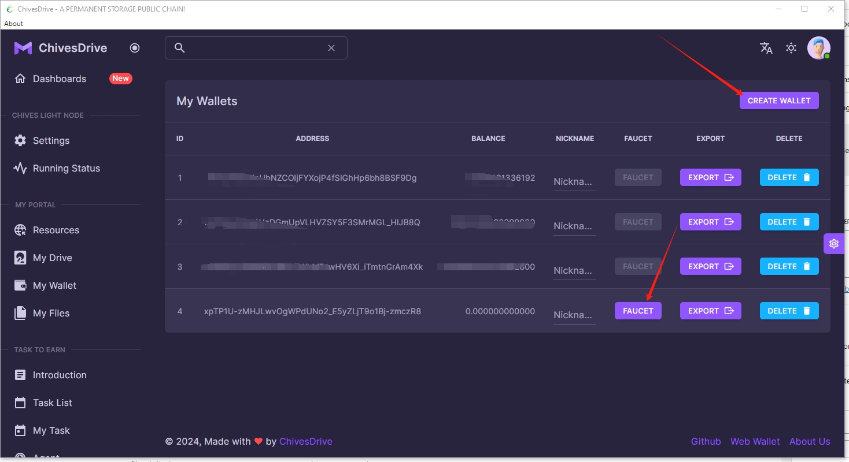The image size is (849, 462).
Task: Click FAUCET button for wallet 4
Action: 638,311
